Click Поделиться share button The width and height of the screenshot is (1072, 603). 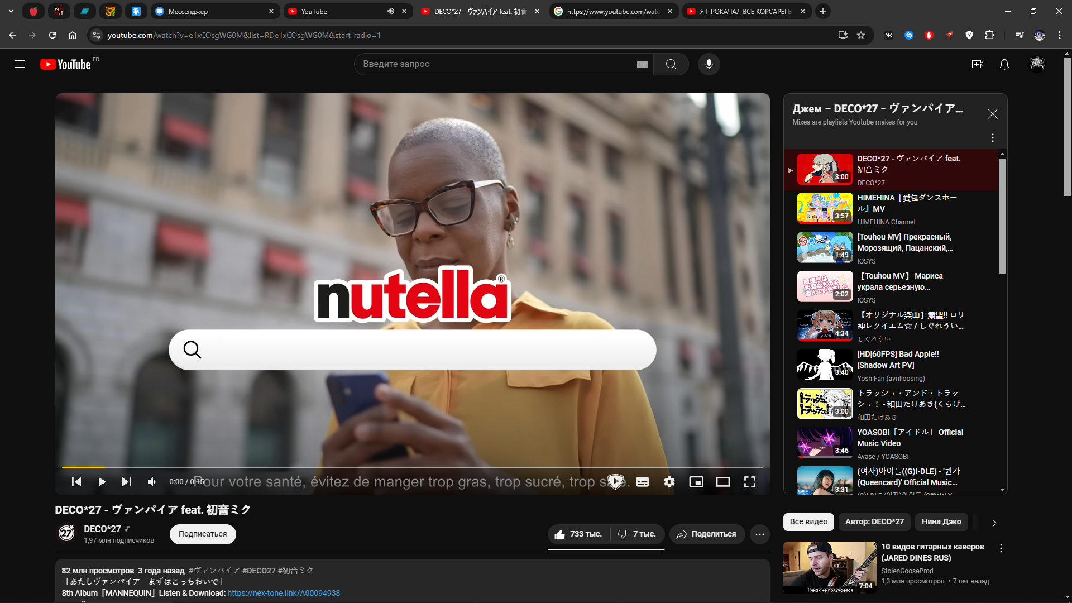[x=707, y=534]
